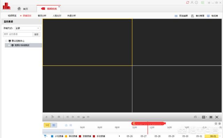Zoom in the timeline
The image size is (223, 138).
pyautogui.click(x=220, y=124)
